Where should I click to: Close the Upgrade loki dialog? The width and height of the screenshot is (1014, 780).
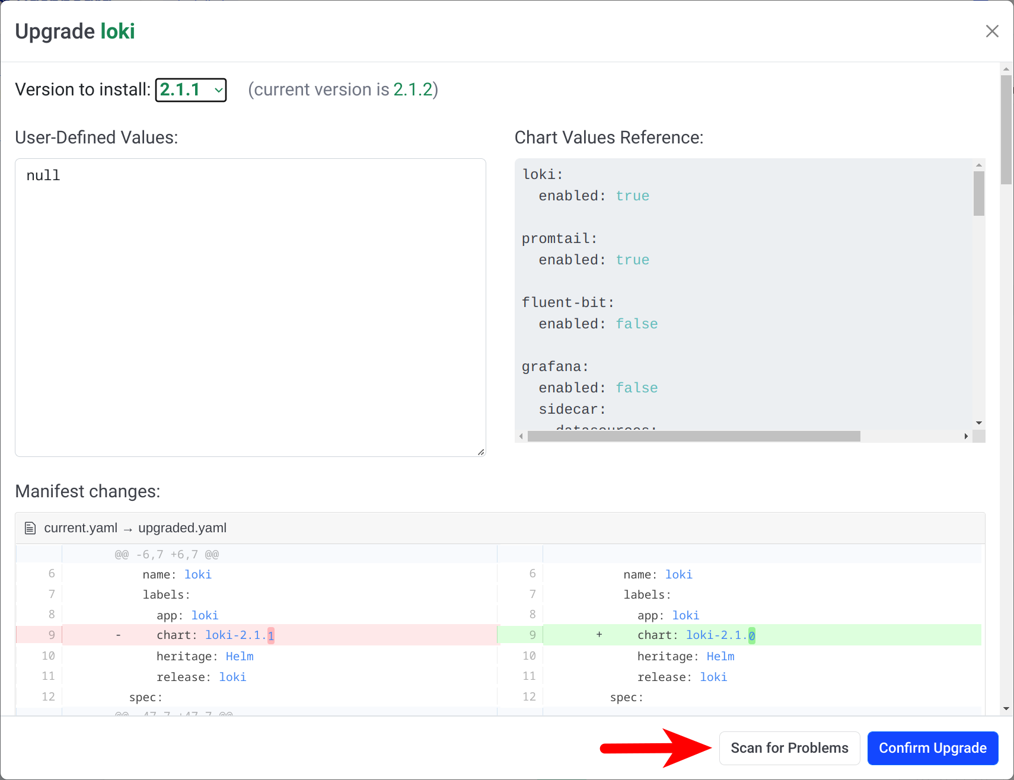[992, 31]
